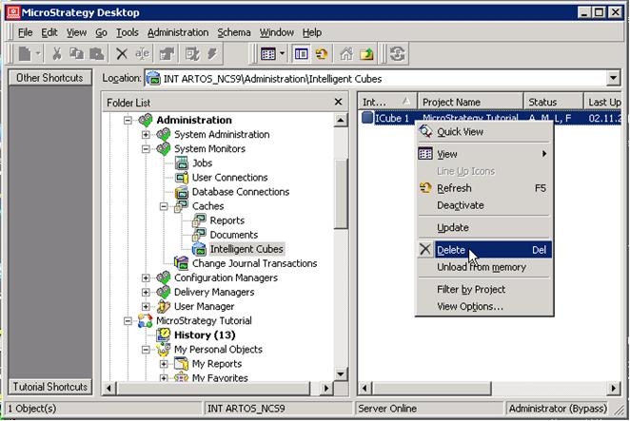
Task: Open the File menu
Action: [25, 32]
